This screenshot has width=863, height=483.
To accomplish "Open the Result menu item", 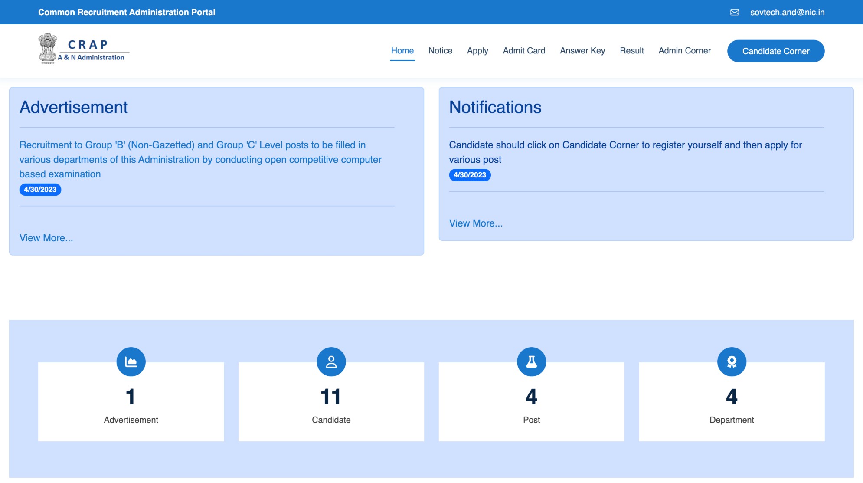I will coord(632,51).
